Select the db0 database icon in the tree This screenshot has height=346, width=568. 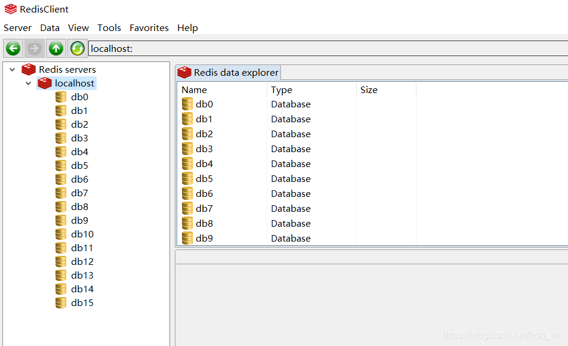pyautogui.click(x=60, y=96)
